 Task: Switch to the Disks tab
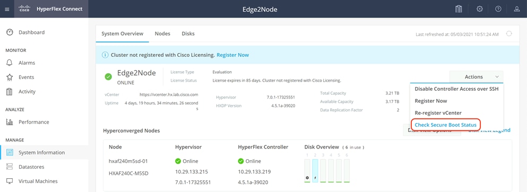click(188, 33)
